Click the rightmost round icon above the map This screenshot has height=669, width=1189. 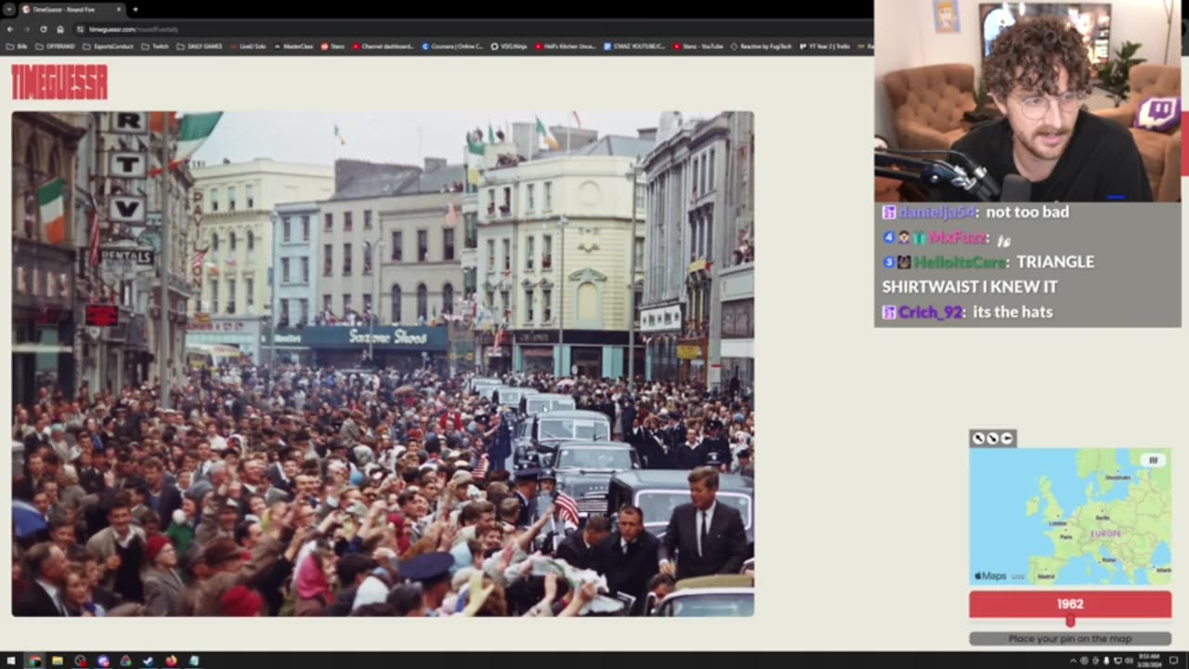[1007, 439]
